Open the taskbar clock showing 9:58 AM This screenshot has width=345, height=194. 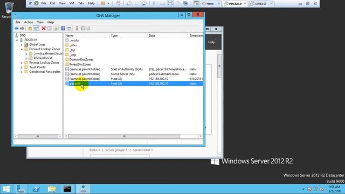[334, 189]
